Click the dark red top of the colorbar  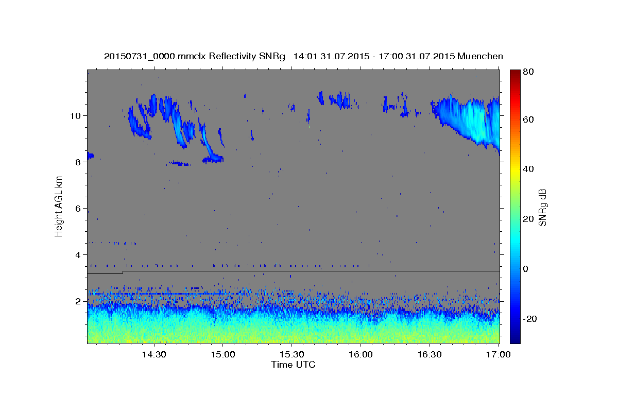(x=515, y=73)
